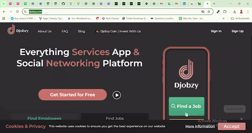Open the Web Dev Tasks bookmark

(192, 19)
